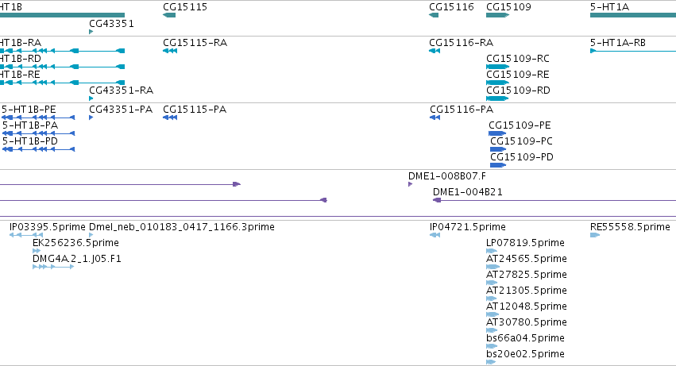Click the DMG4A.2_1.J05.F1 EST glyph
This screenshot has width=676, height=366.
tap(53, 268)
